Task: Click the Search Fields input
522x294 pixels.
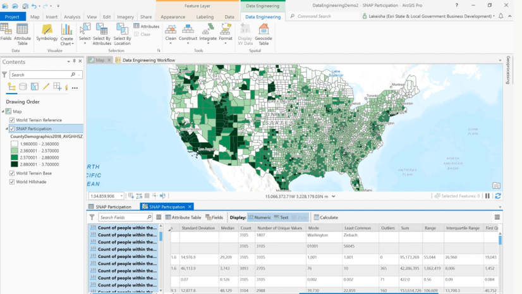Action: (x=125, y=217)
